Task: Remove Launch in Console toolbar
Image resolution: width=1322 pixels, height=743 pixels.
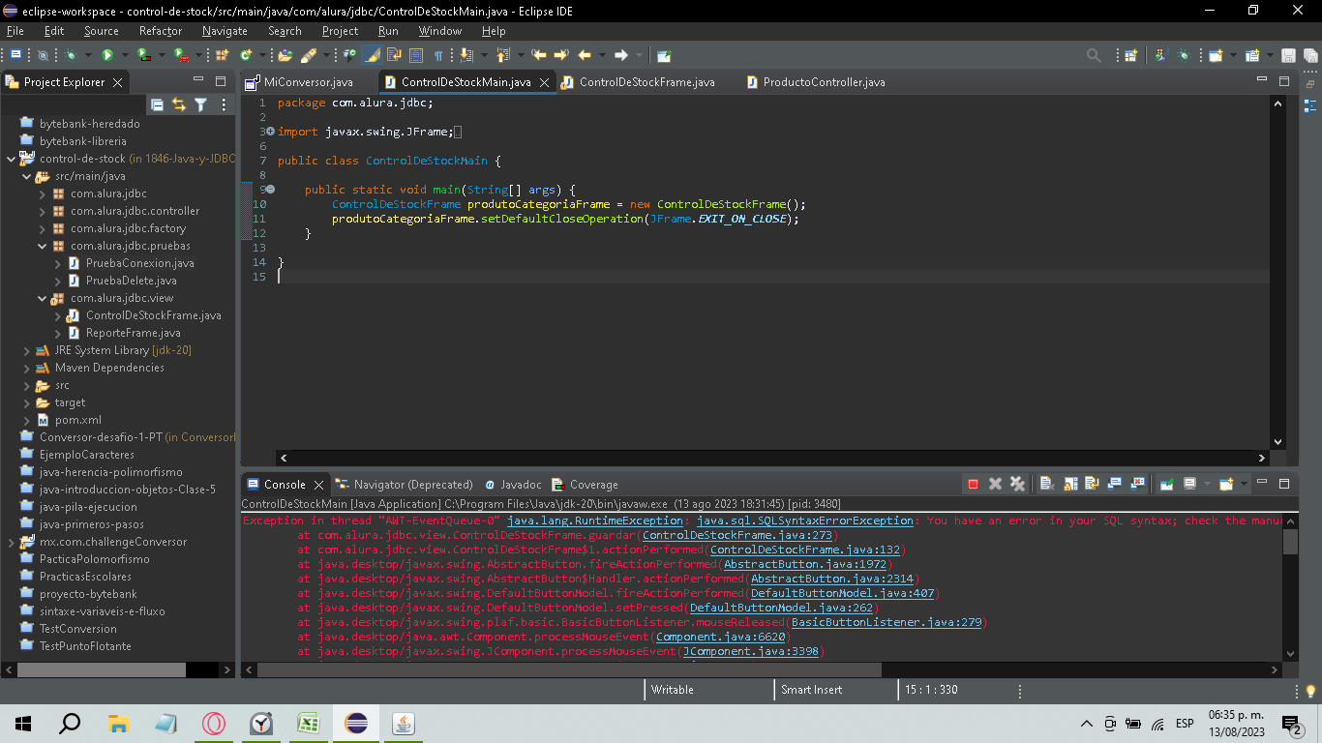Action: pyautogui.click(x=995, y=484)
